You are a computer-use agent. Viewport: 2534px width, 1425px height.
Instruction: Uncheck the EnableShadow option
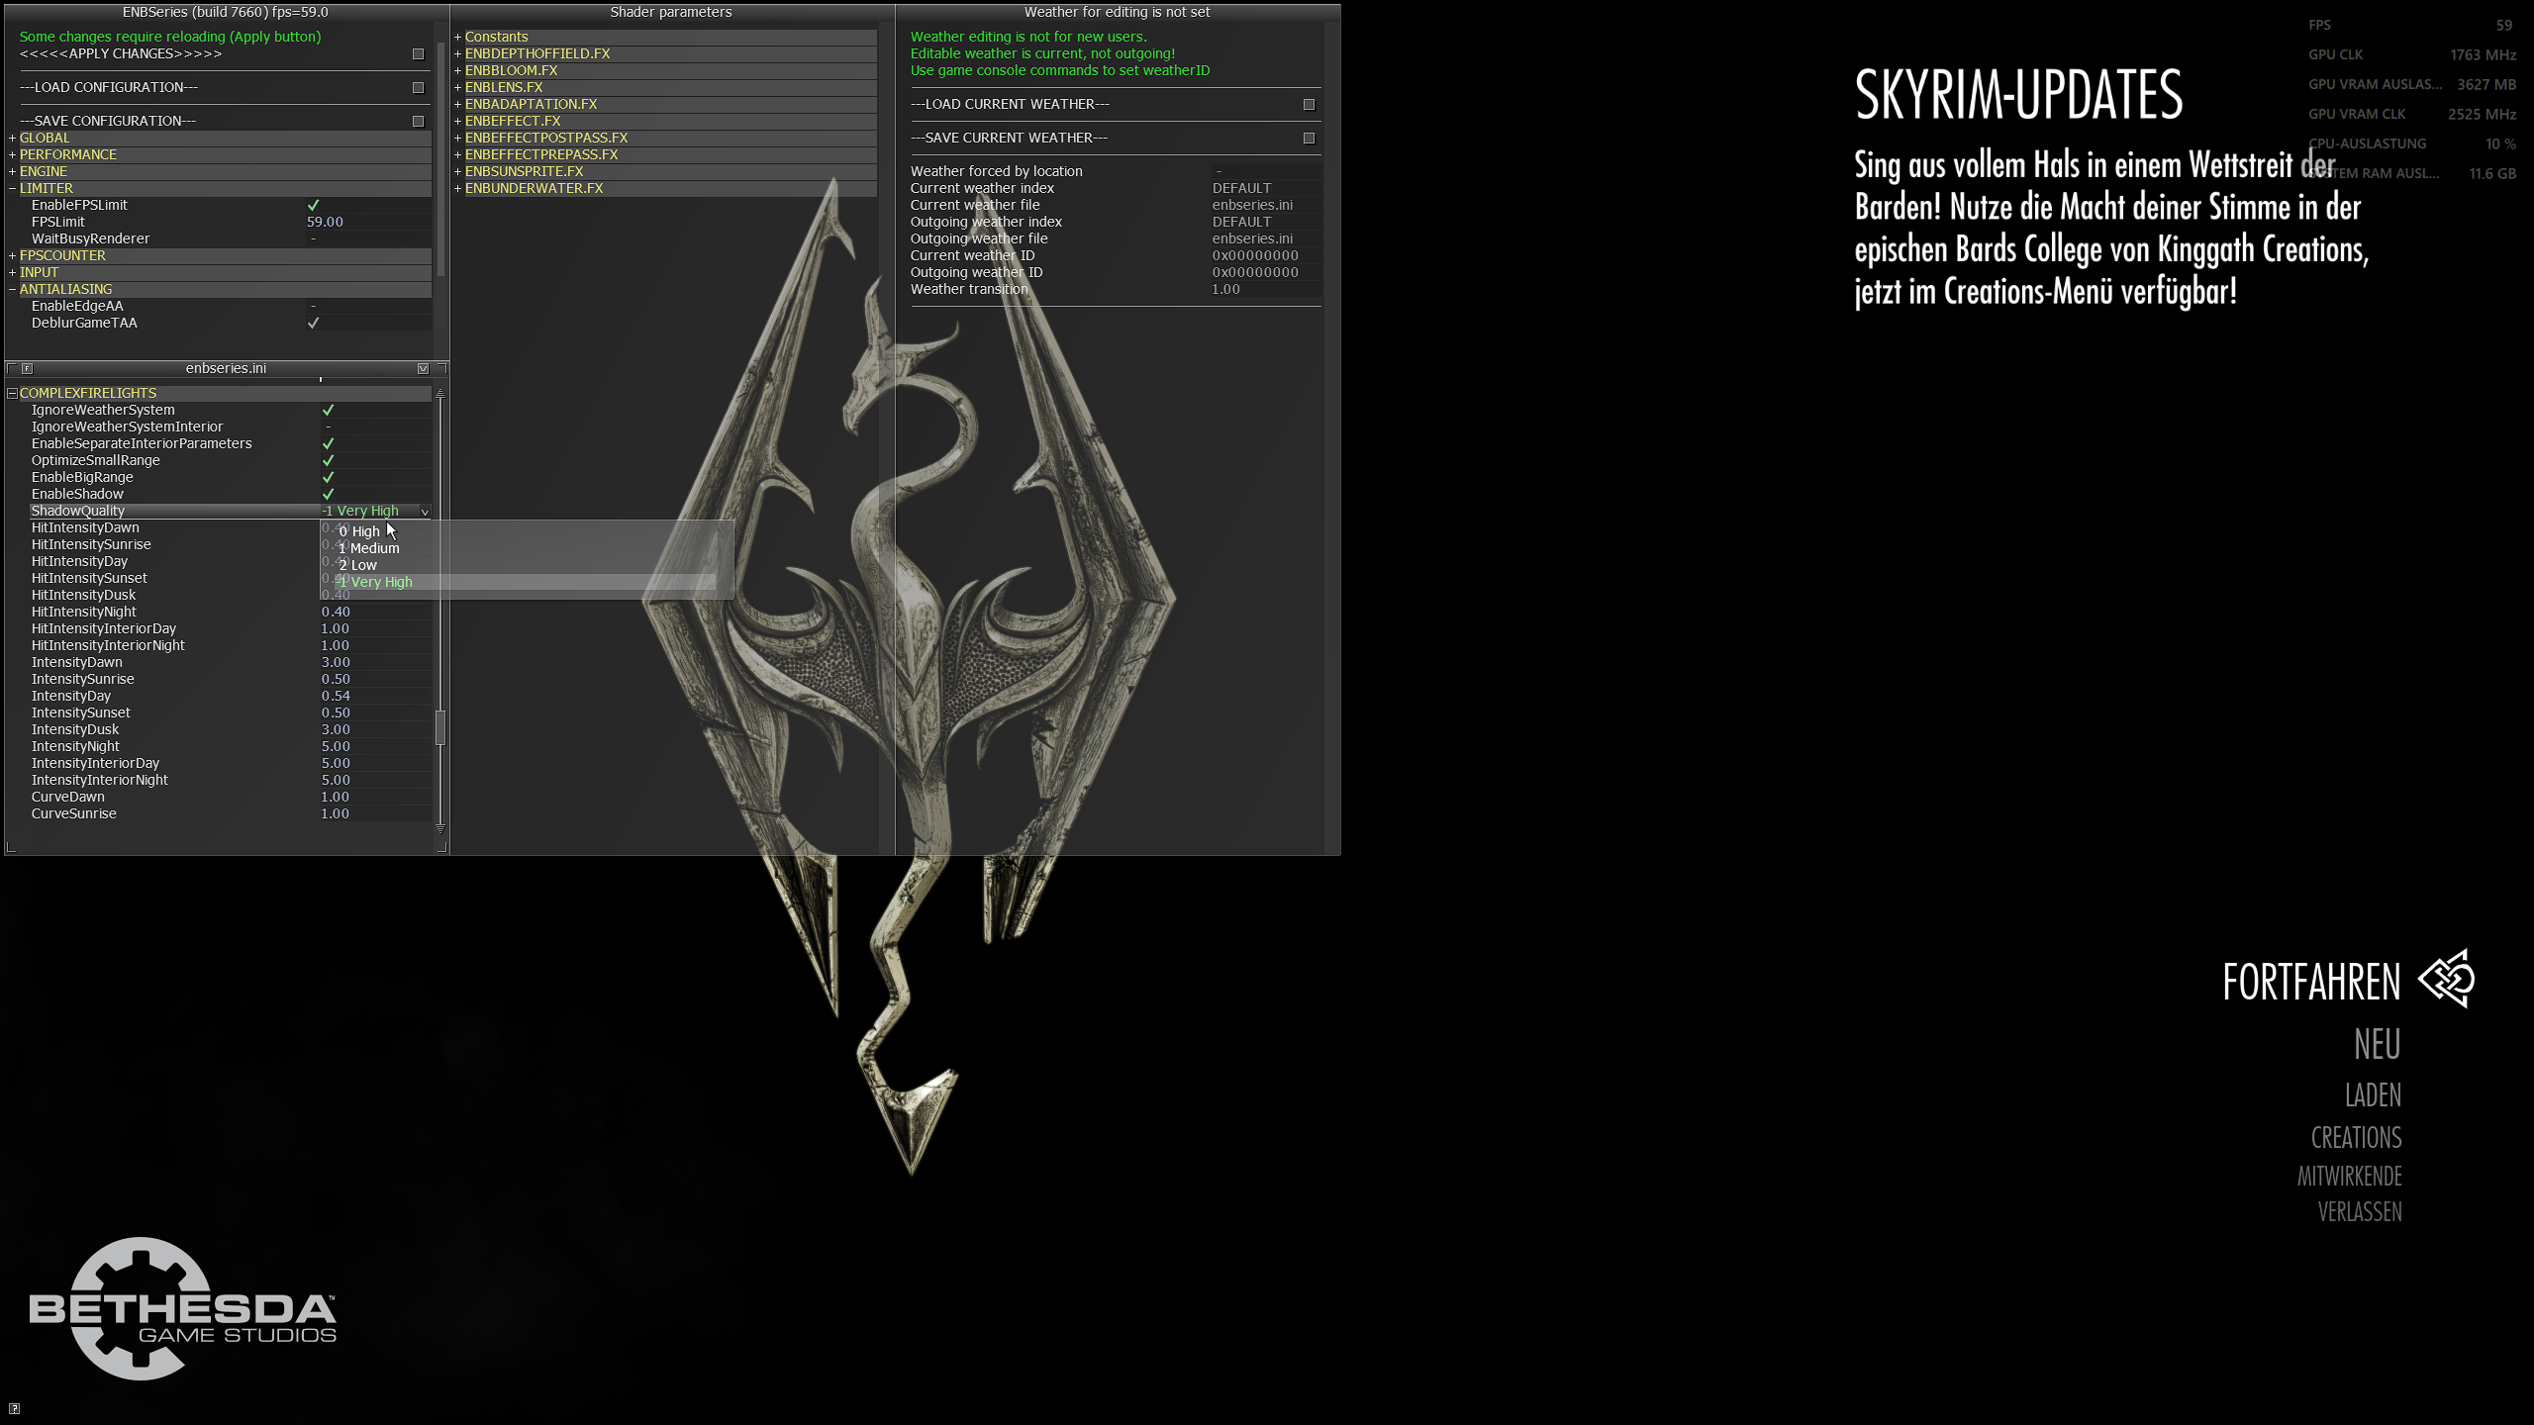tap(328, 494)
